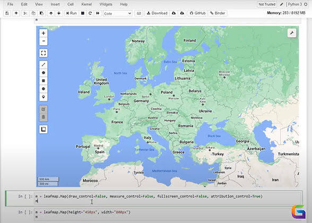Select the draw polyline tool
312x223 pixels.
(x=44, y=65)
